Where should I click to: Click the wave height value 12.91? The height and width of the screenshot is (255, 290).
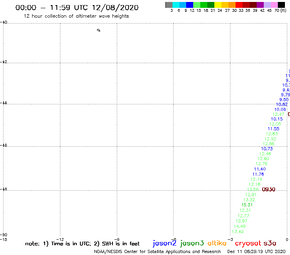251,195
